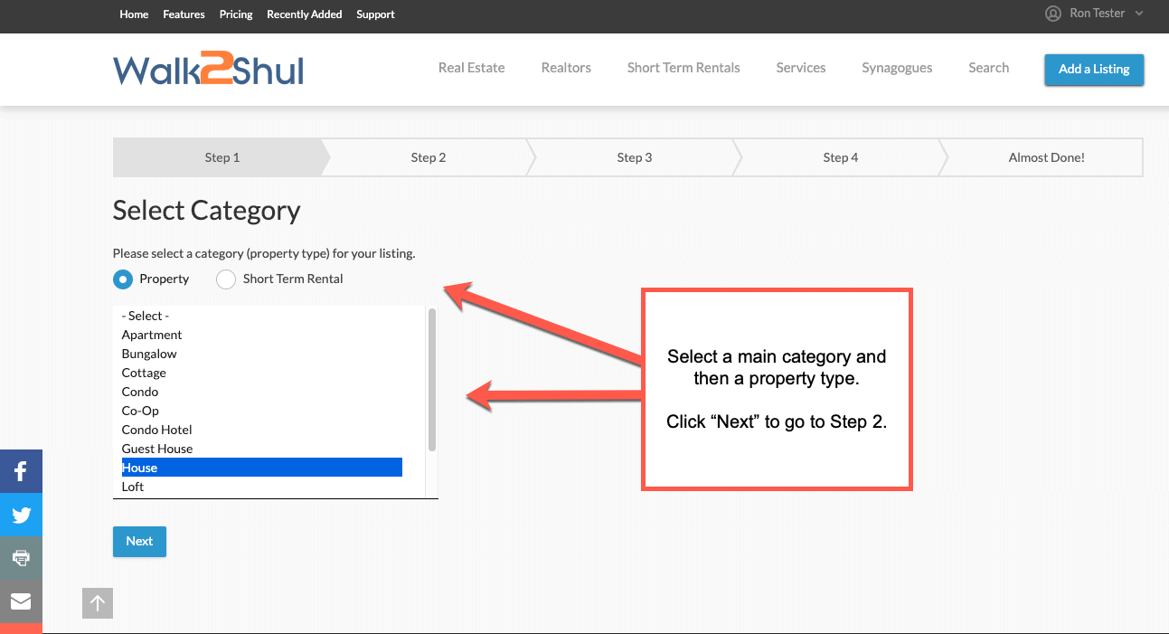Click the Step 2 progress tab

pos(428,157)
